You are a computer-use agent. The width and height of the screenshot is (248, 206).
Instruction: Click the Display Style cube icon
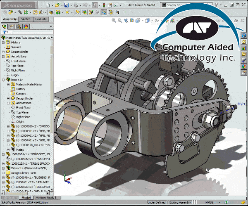point(147,20)
